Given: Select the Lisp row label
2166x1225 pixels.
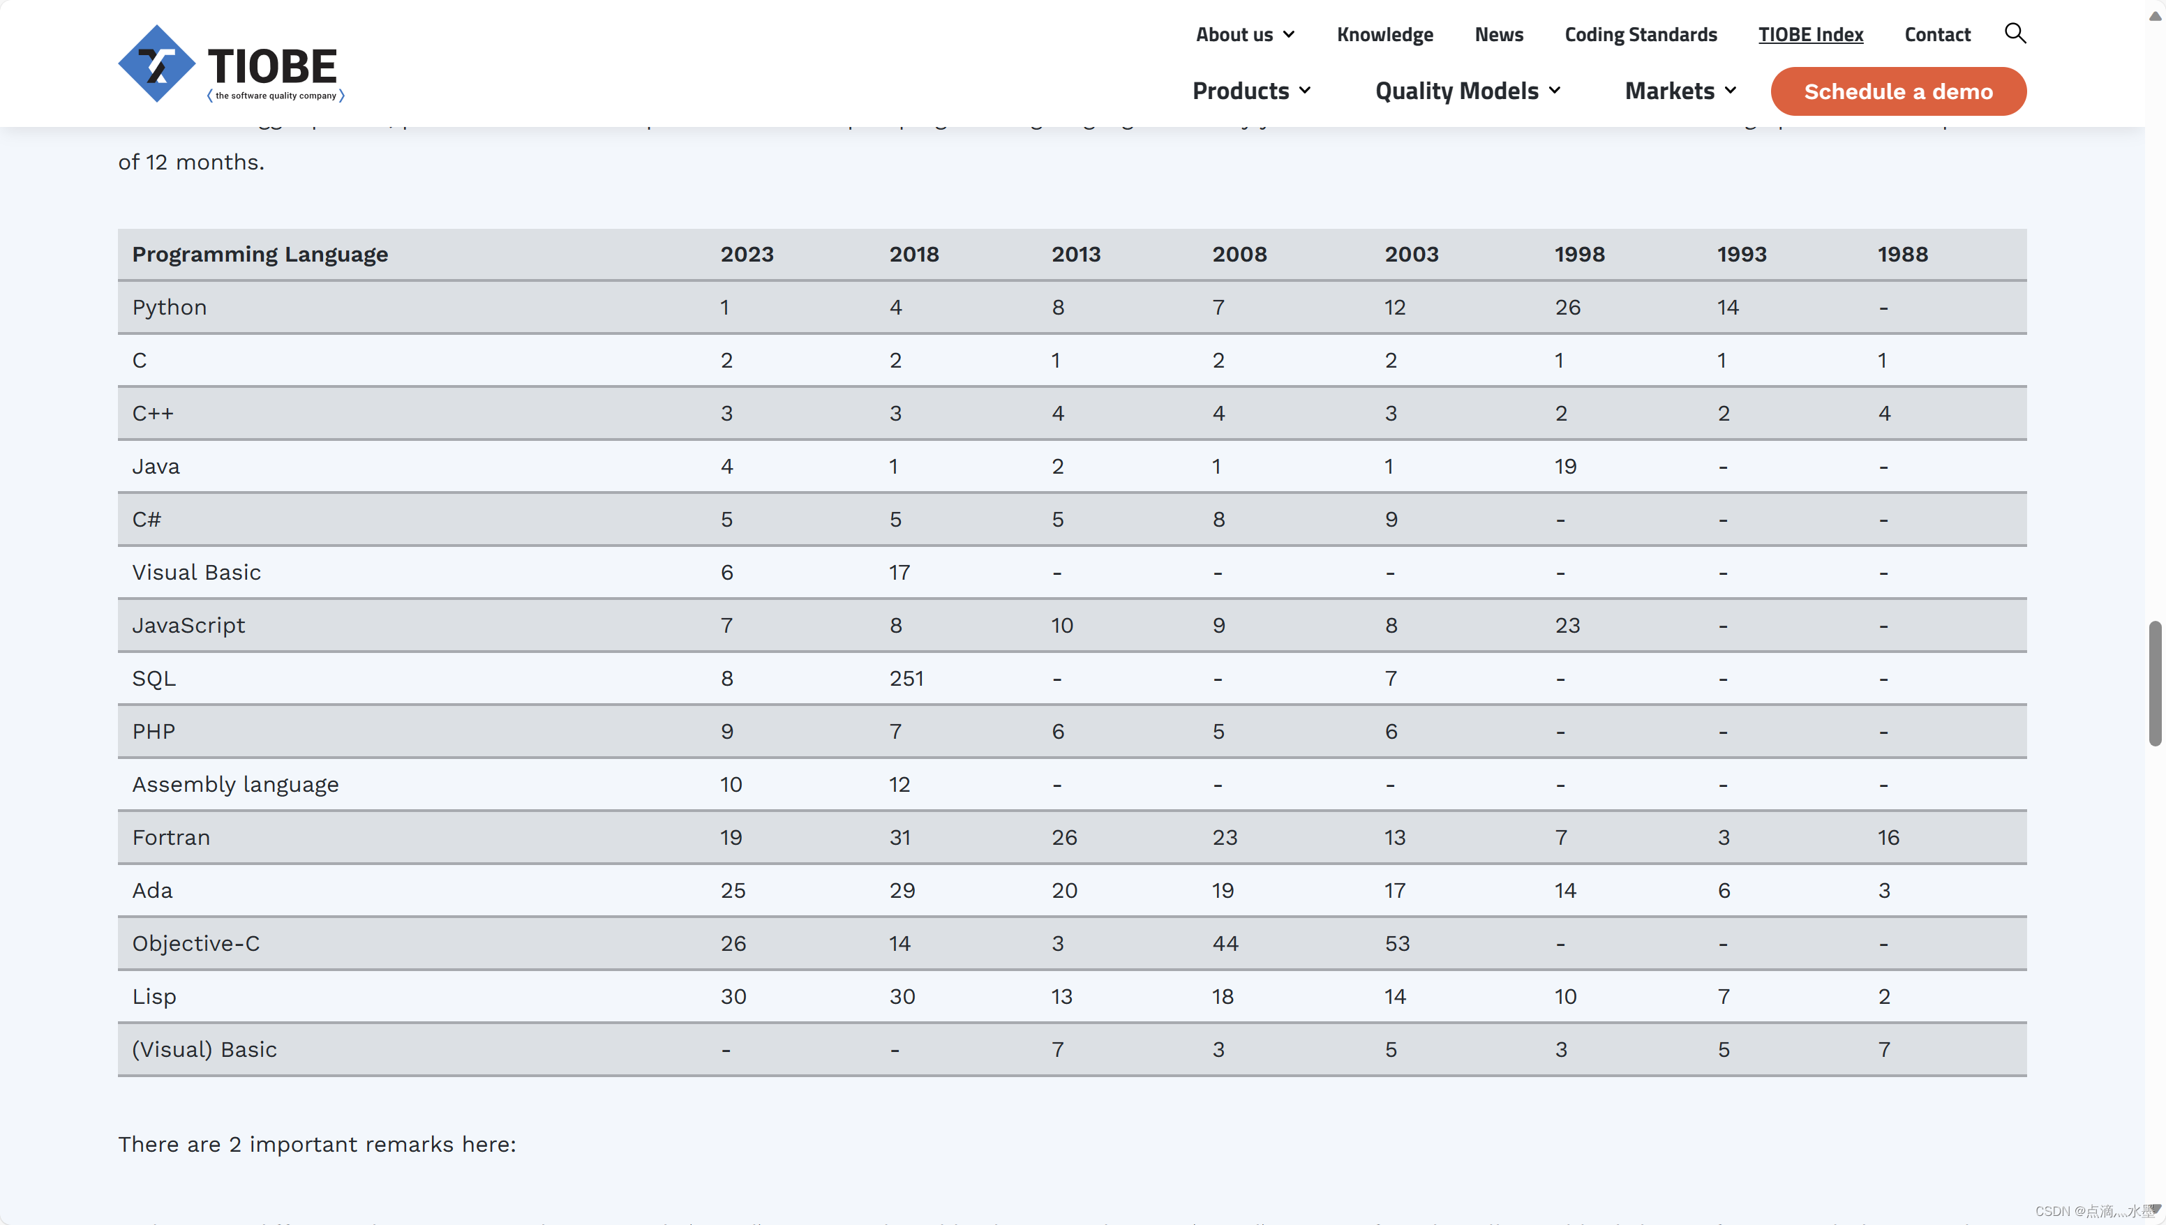Looking at the screenshot, I should pyautogui.click(x=154, y=996).
